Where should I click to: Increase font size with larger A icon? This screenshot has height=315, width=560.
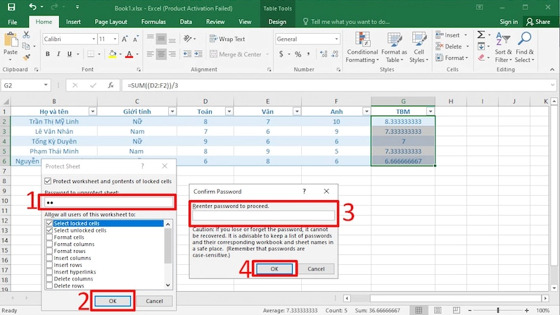pos(125,39)
